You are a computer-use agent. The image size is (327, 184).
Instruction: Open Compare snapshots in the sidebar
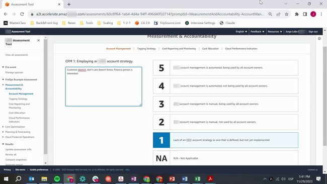pos(16,160)
